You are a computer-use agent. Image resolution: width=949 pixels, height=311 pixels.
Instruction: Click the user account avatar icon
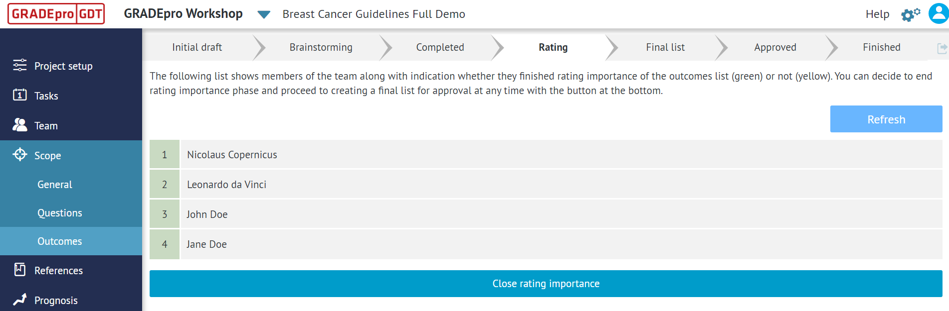(x=937, y=14)
